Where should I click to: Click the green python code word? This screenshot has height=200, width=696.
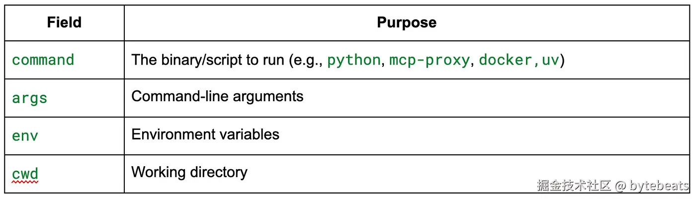[x=353, y=60]
